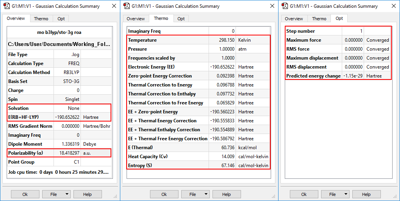Open the Opt tab in the middle window

(x=181, y=19)
